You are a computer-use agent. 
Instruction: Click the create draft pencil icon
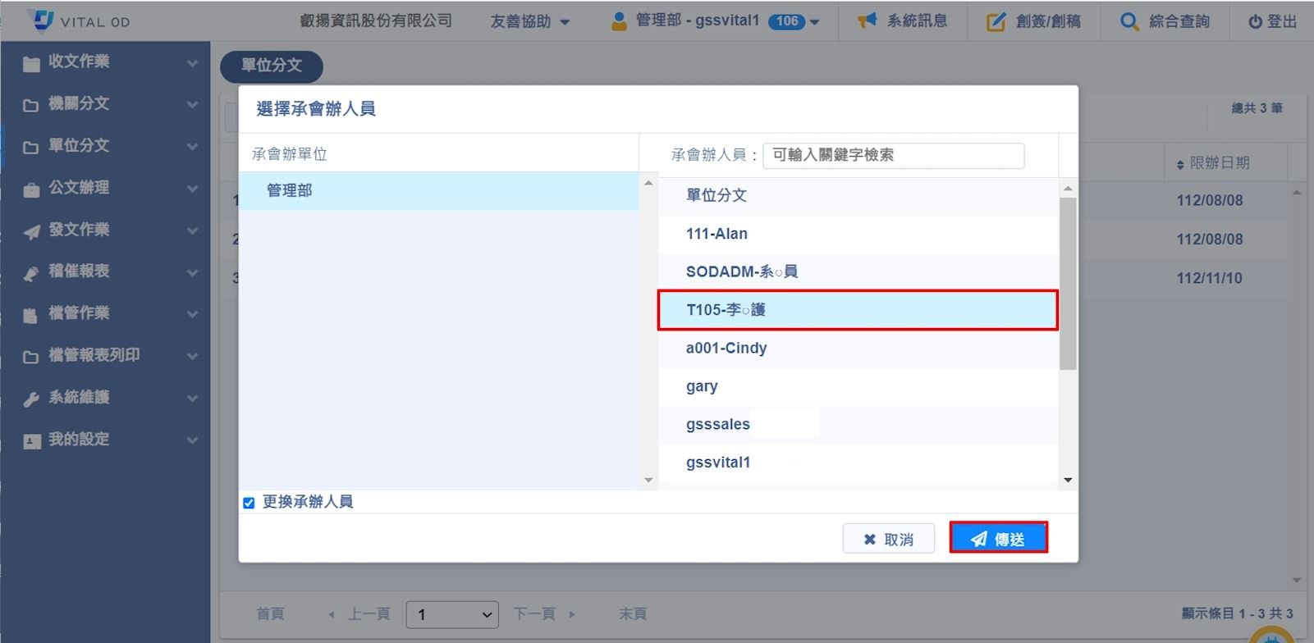click(996, 21)
